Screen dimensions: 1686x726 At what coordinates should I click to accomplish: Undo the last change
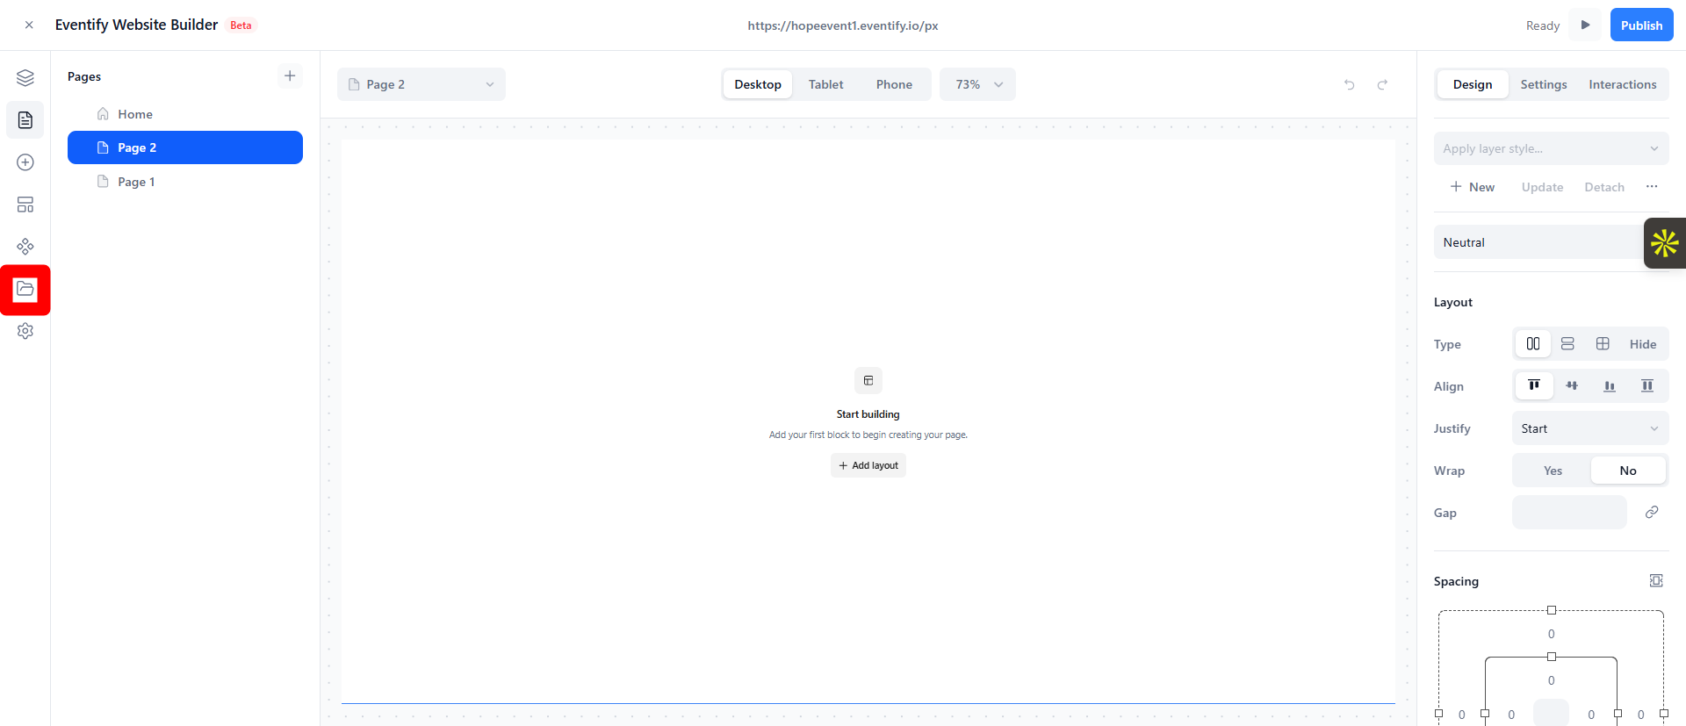tap(1350, 84)
